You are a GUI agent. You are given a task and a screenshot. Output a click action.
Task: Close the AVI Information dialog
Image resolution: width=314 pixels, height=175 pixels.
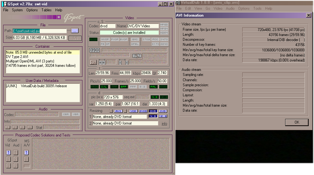click(x=309, y=15)
